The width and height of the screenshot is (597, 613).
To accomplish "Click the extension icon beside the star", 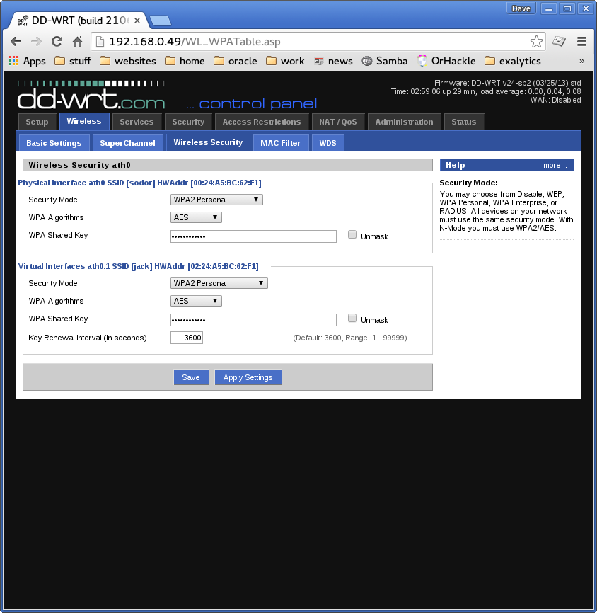I will pos(559,42).
